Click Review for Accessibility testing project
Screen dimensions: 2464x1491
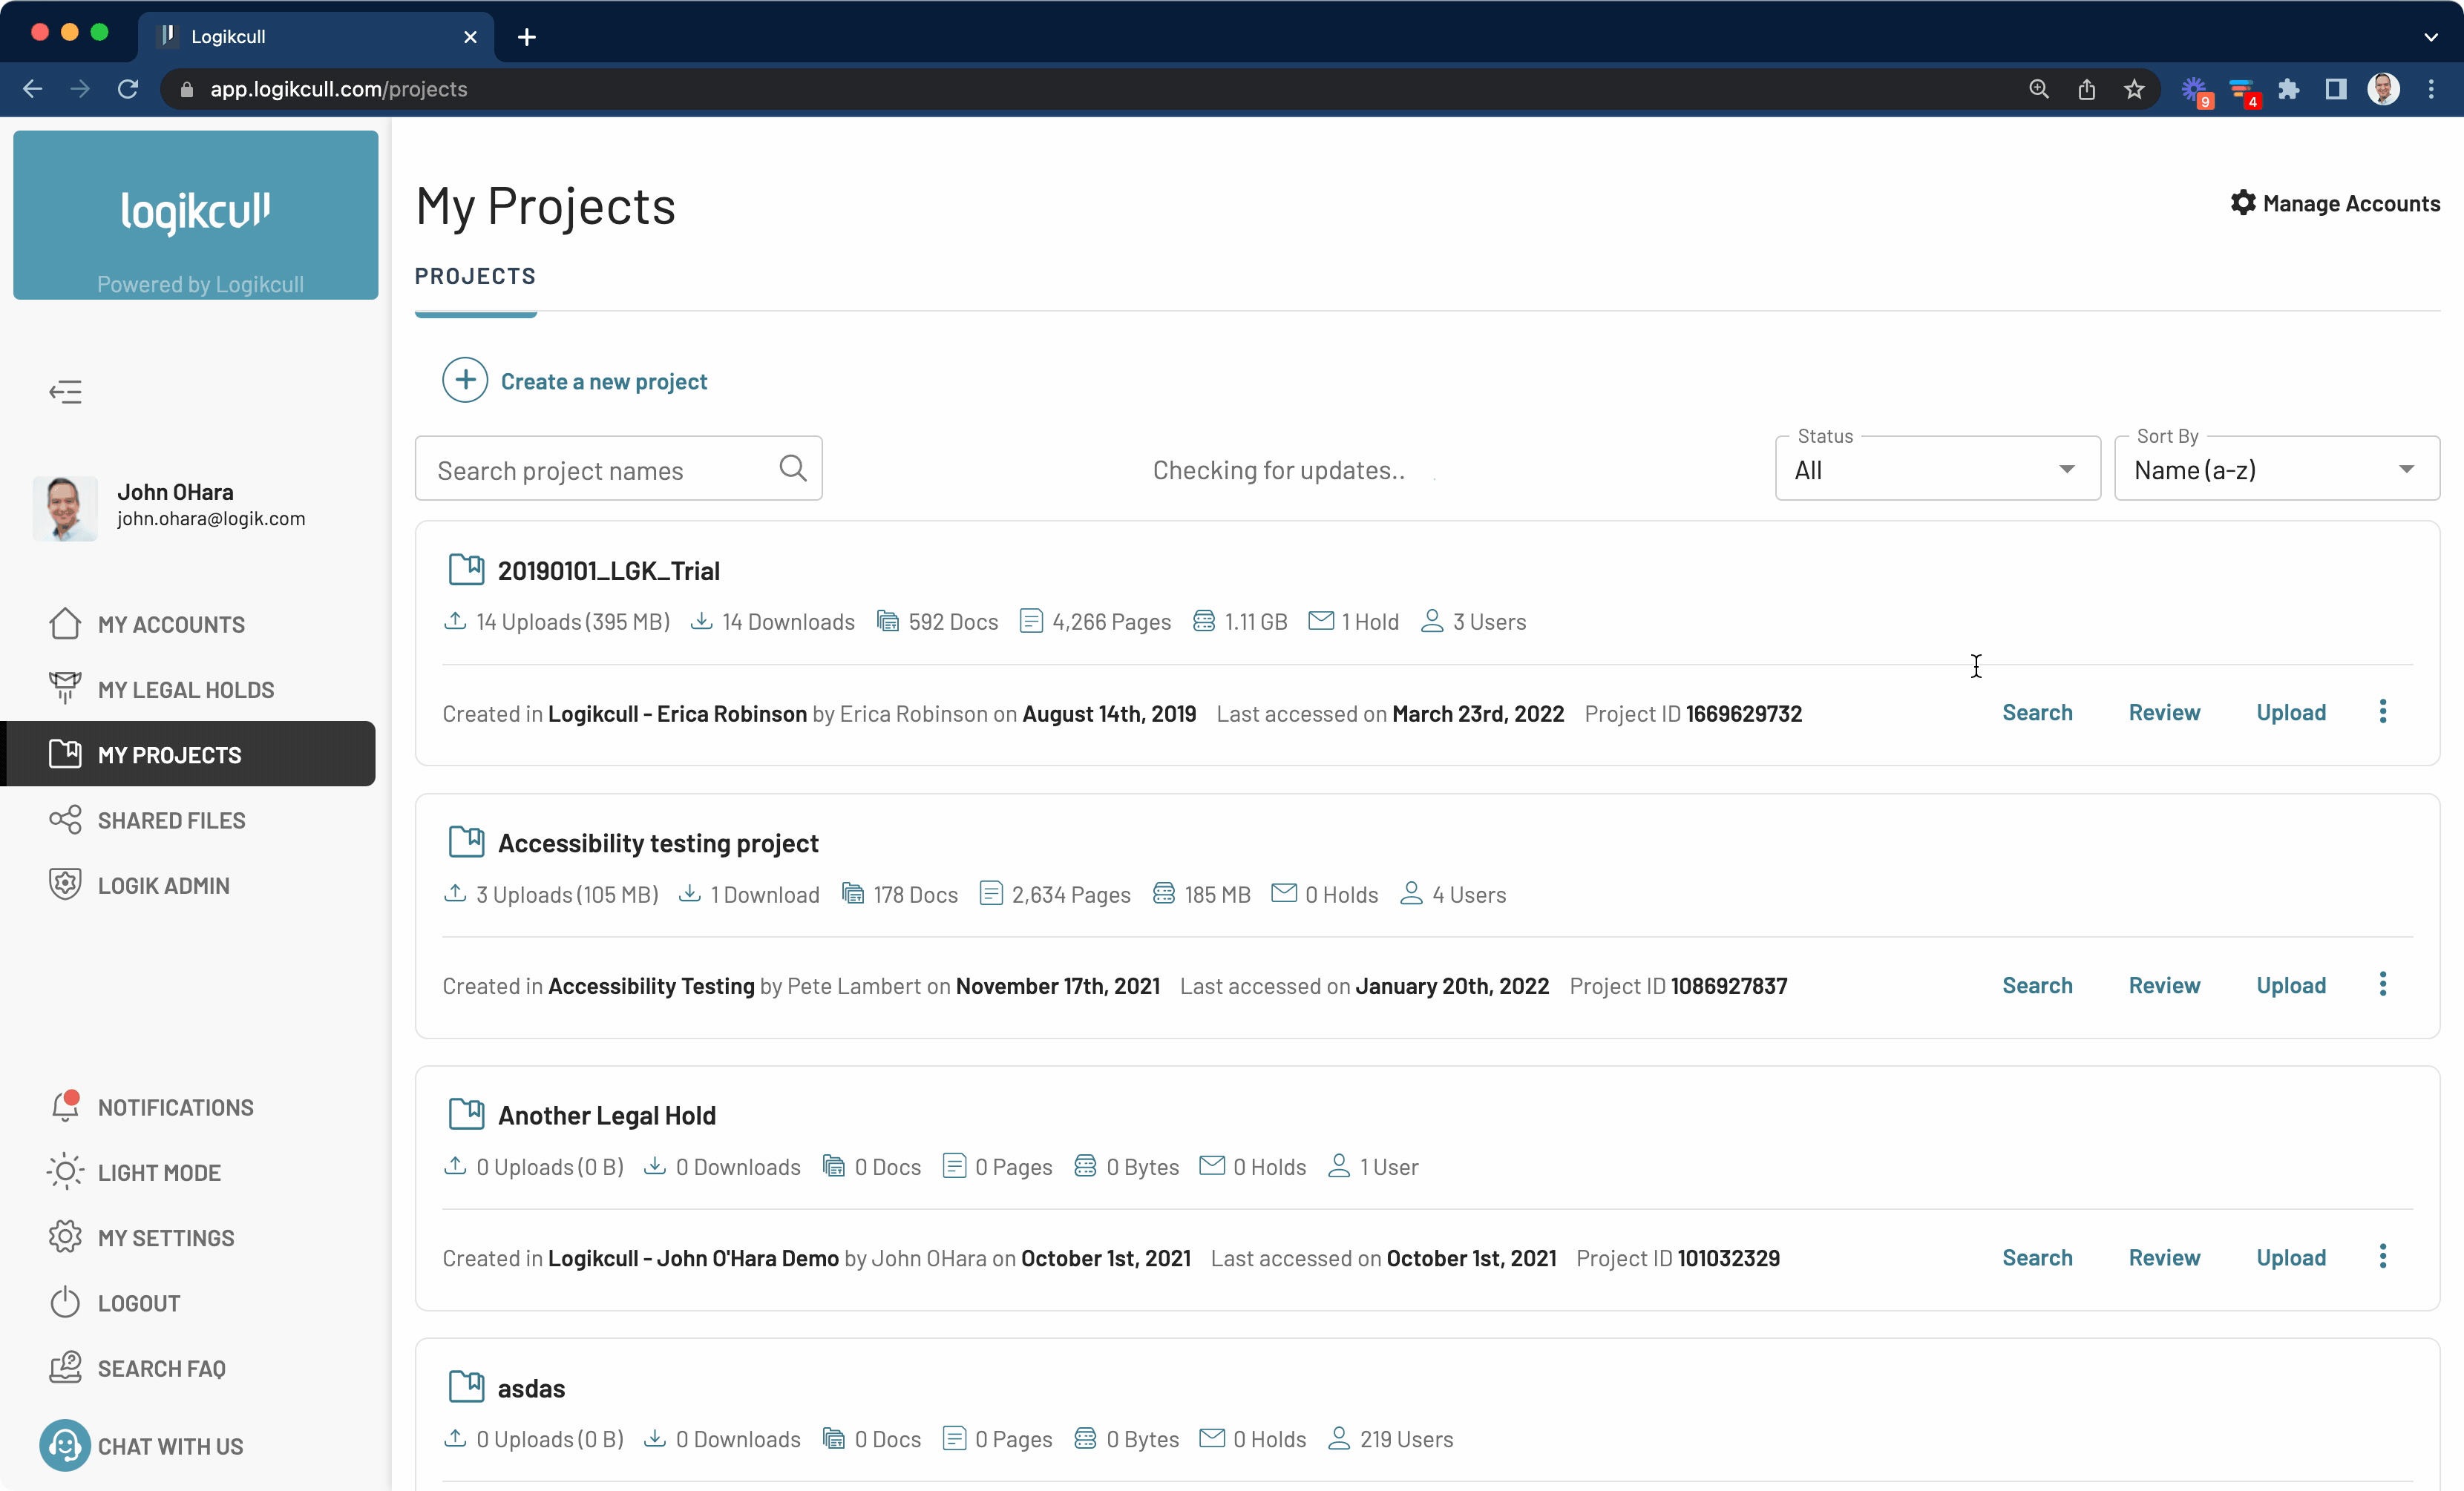(x=2164, y=985)
